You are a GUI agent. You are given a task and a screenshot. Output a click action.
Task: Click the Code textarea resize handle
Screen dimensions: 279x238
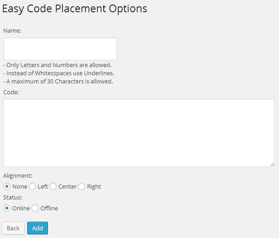[272, 165]
